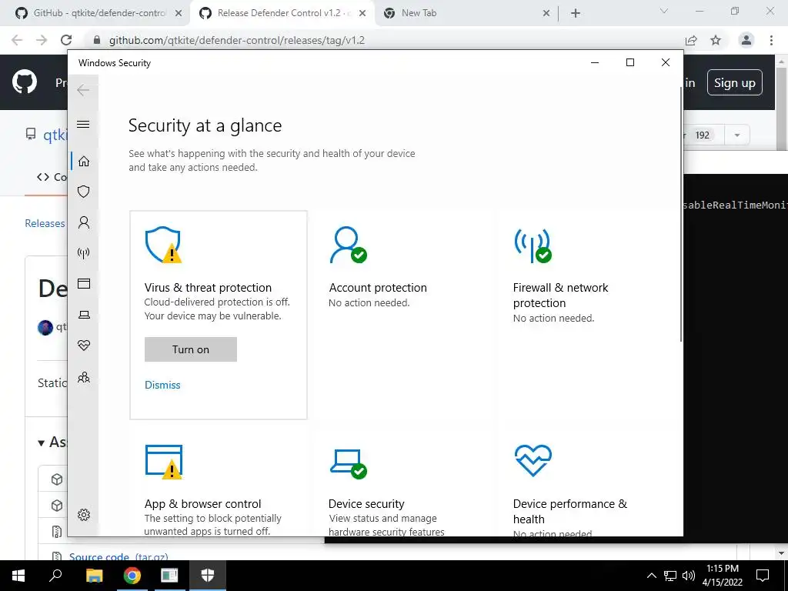This screenshot has width=788, height=591.
Task: Open a new Chrome tab
Action: [576, 14]
